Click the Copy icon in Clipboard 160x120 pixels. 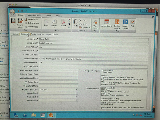click(x=80, y=24)
